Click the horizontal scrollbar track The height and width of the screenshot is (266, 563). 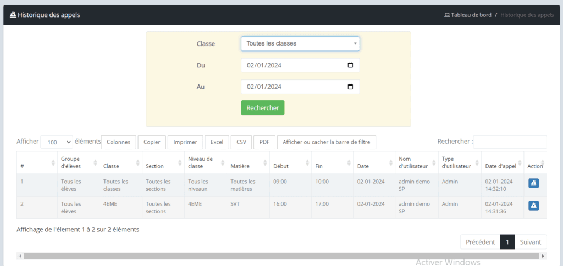(x=275, y=256)
